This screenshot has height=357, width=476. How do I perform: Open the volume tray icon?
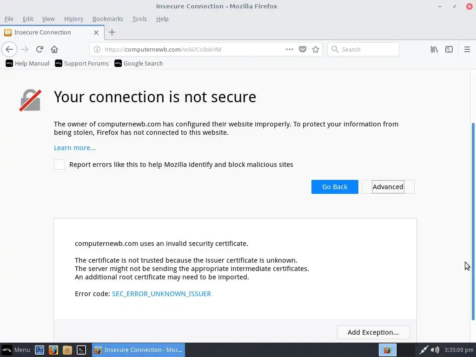coord(435,350)
